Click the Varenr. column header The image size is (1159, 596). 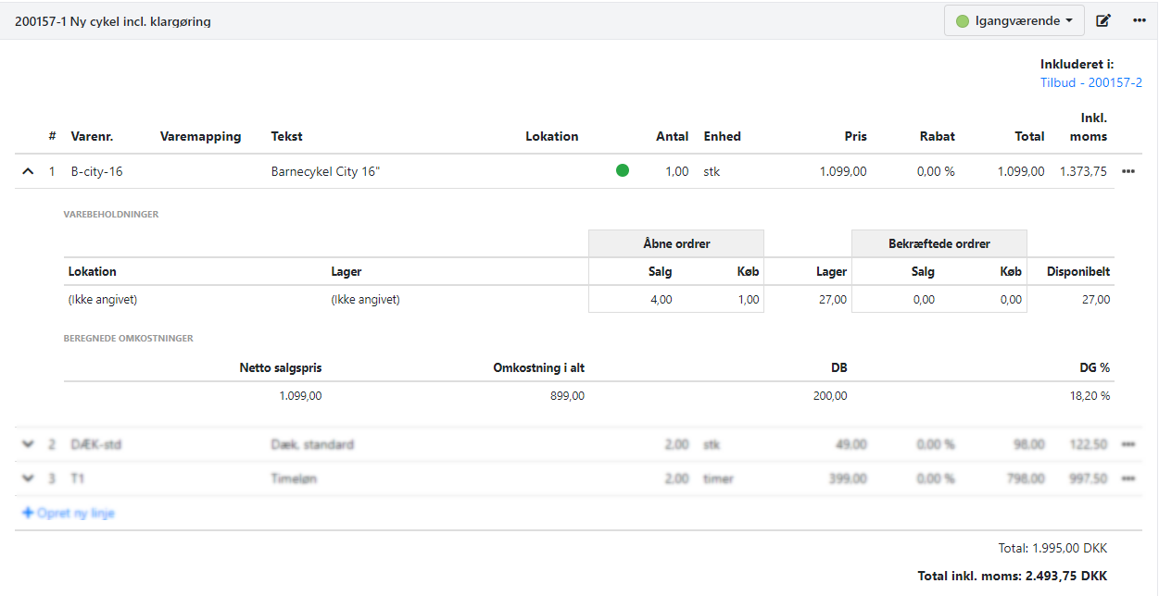coord(92,136)
